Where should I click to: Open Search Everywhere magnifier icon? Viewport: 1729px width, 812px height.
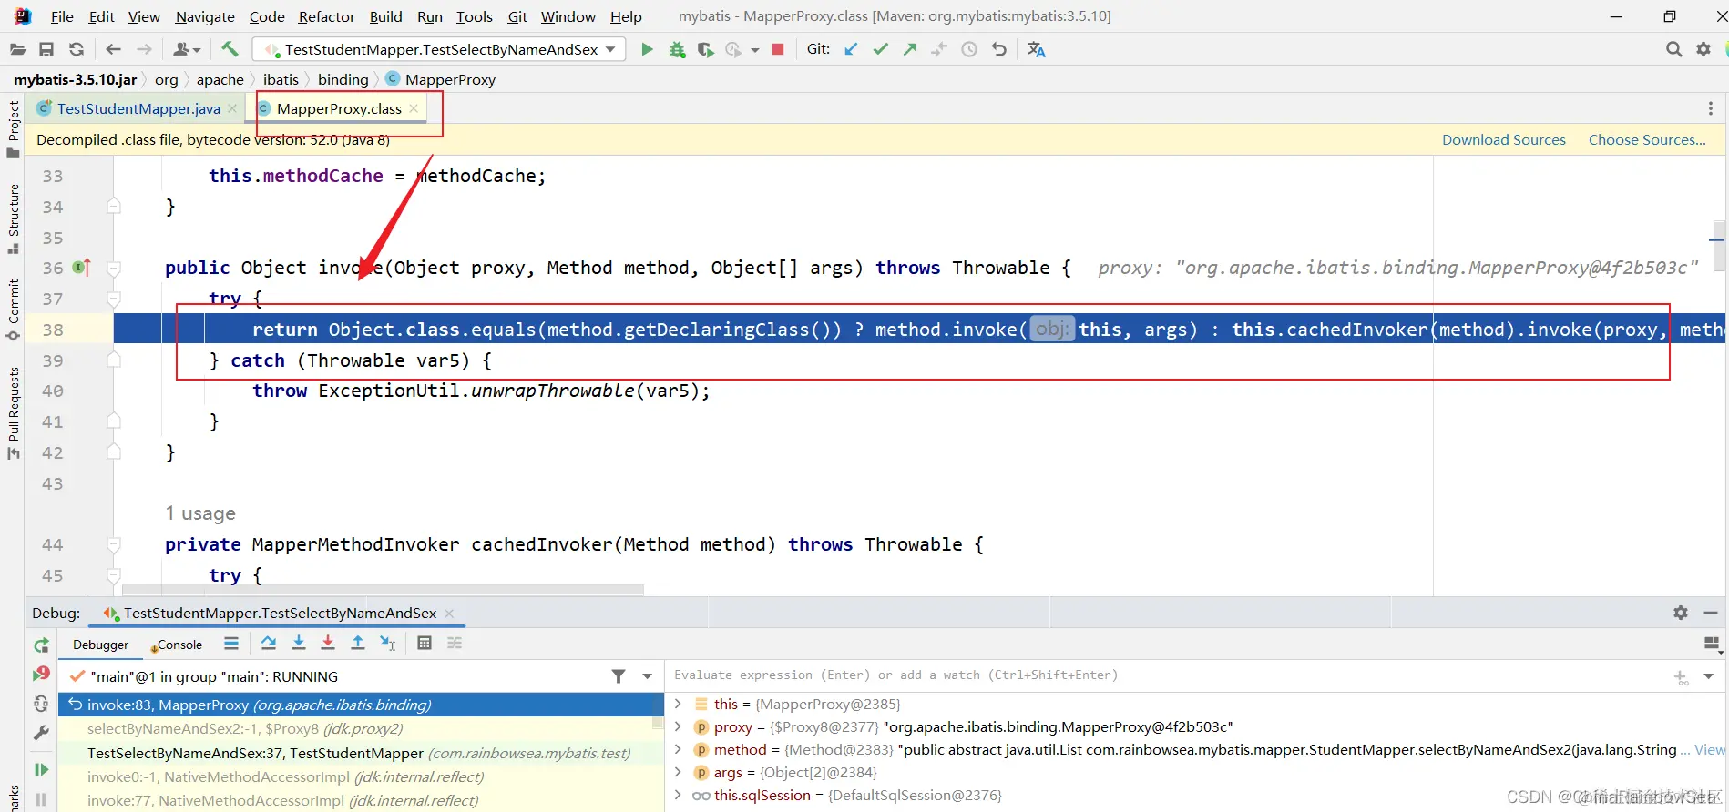(x=1673, y=49)
